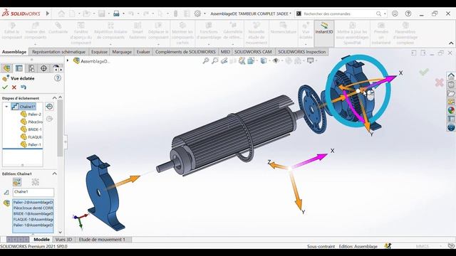
Task: Switch to the Assemblage tab
Action: [x=14, y=52]
